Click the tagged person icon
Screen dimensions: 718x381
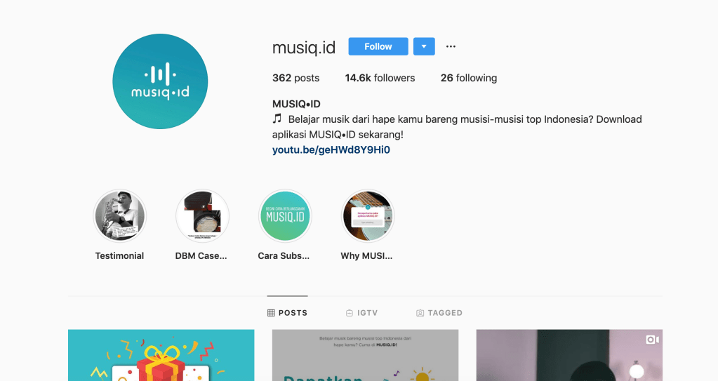tap(420, 313)
